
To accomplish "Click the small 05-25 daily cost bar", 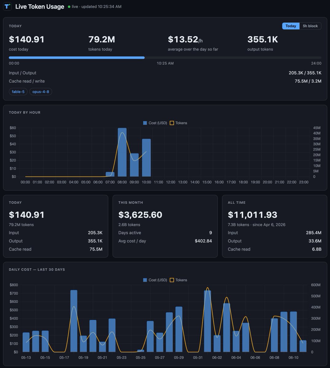I will [x=140, y=351].
